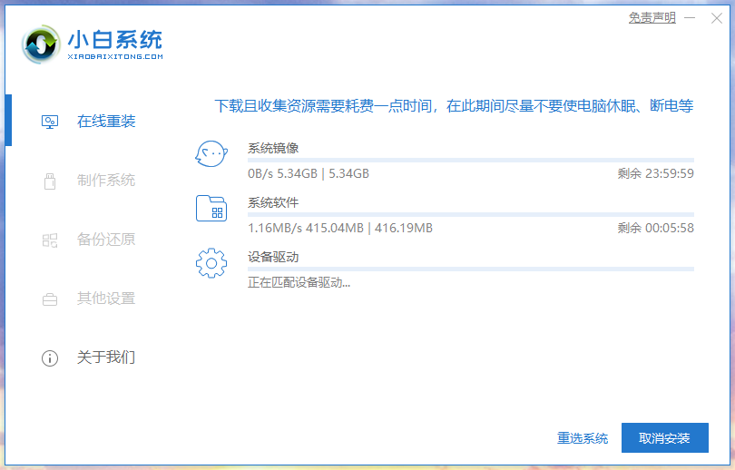Screen dimensions: 735x470
Task: Click the gear icon for 设备驱动
Action: click(211, 263)
